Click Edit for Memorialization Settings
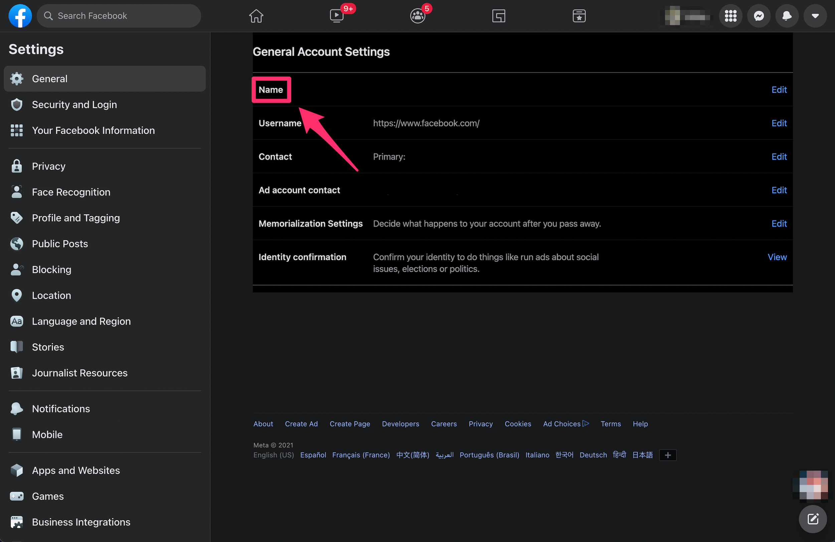Screen dimensions: 835x542 coord(779,224)
